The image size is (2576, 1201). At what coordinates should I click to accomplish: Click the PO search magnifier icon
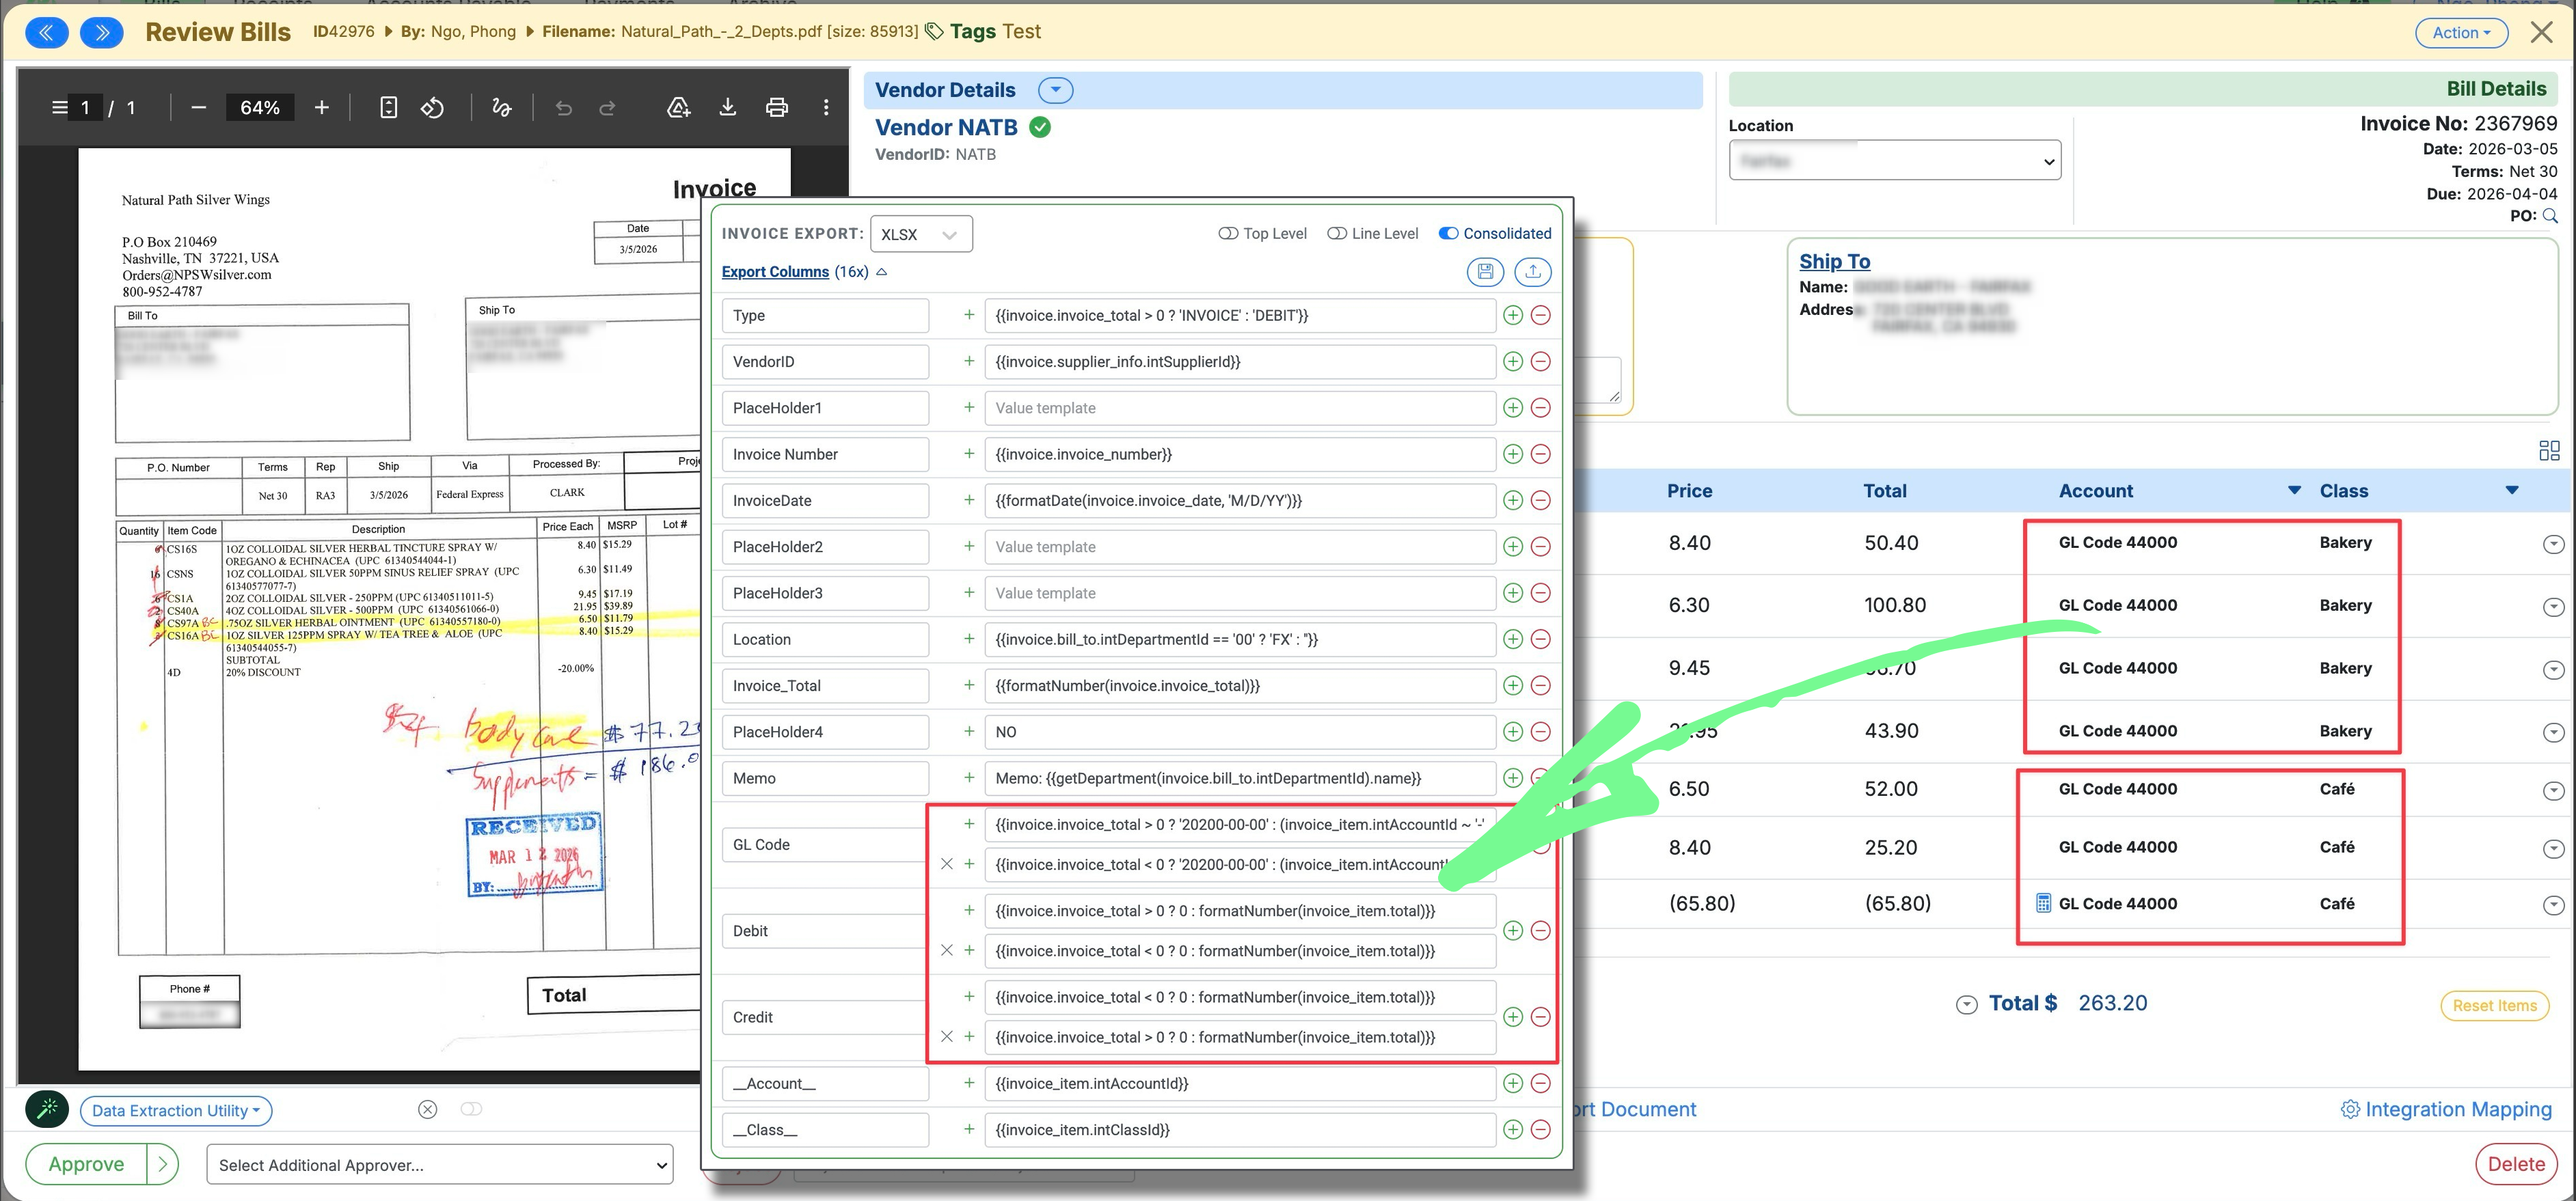(2549, 216)
